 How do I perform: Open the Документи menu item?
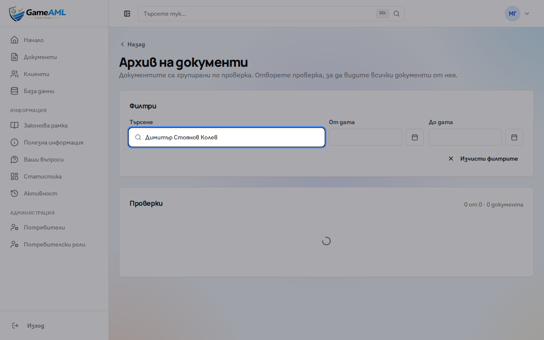pos(54,57)
